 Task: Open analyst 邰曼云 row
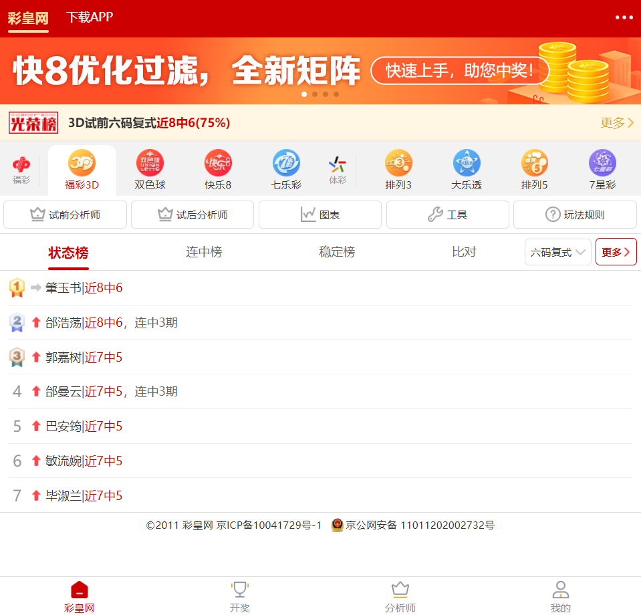[x=320, y=392]
